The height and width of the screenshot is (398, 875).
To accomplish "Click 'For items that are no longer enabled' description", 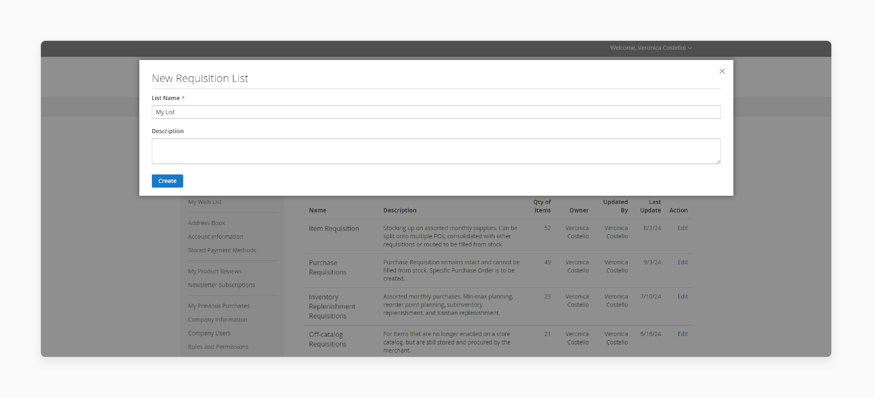I will click(x=447, y=342).
